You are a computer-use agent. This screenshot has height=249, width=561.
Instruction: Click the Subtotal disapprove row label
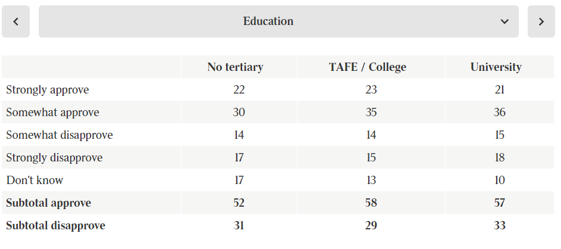pos(55,226)
